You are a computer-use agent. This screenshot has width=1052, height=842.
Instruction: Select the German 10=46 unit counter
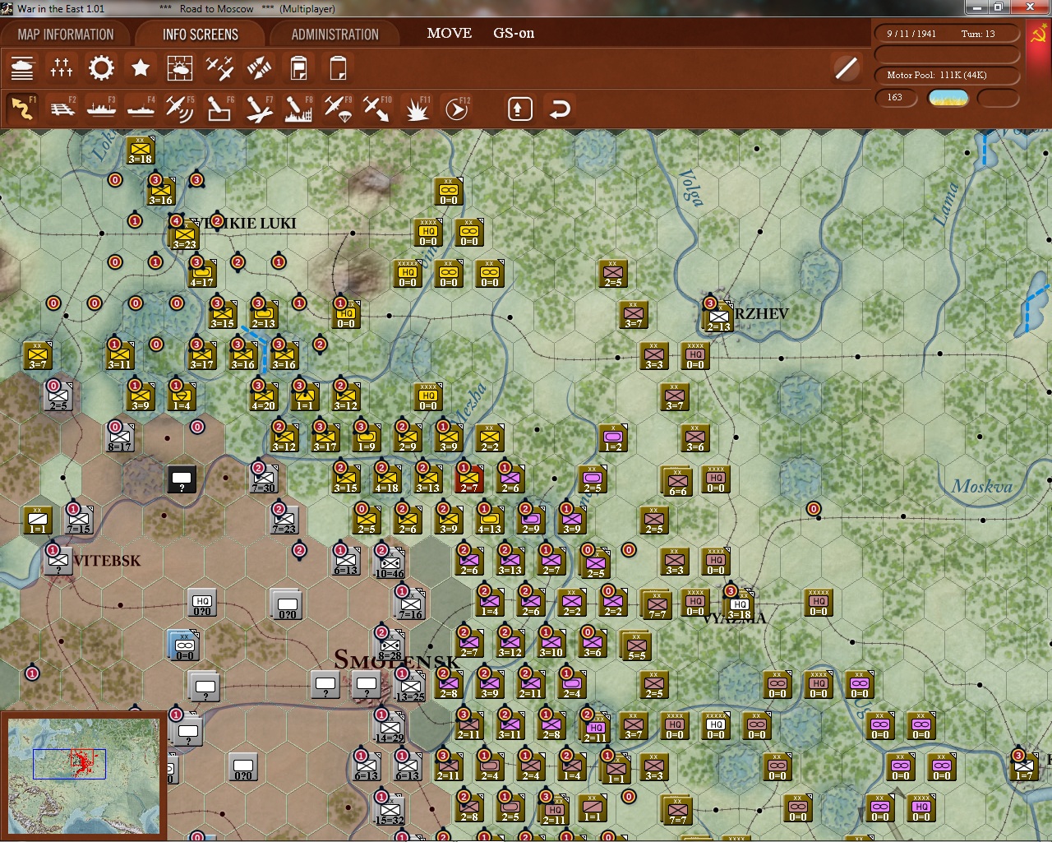point(389,563)
